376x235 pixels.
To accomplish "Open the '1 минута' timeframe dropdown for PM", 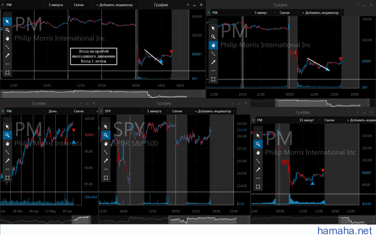I will [58, 5].
